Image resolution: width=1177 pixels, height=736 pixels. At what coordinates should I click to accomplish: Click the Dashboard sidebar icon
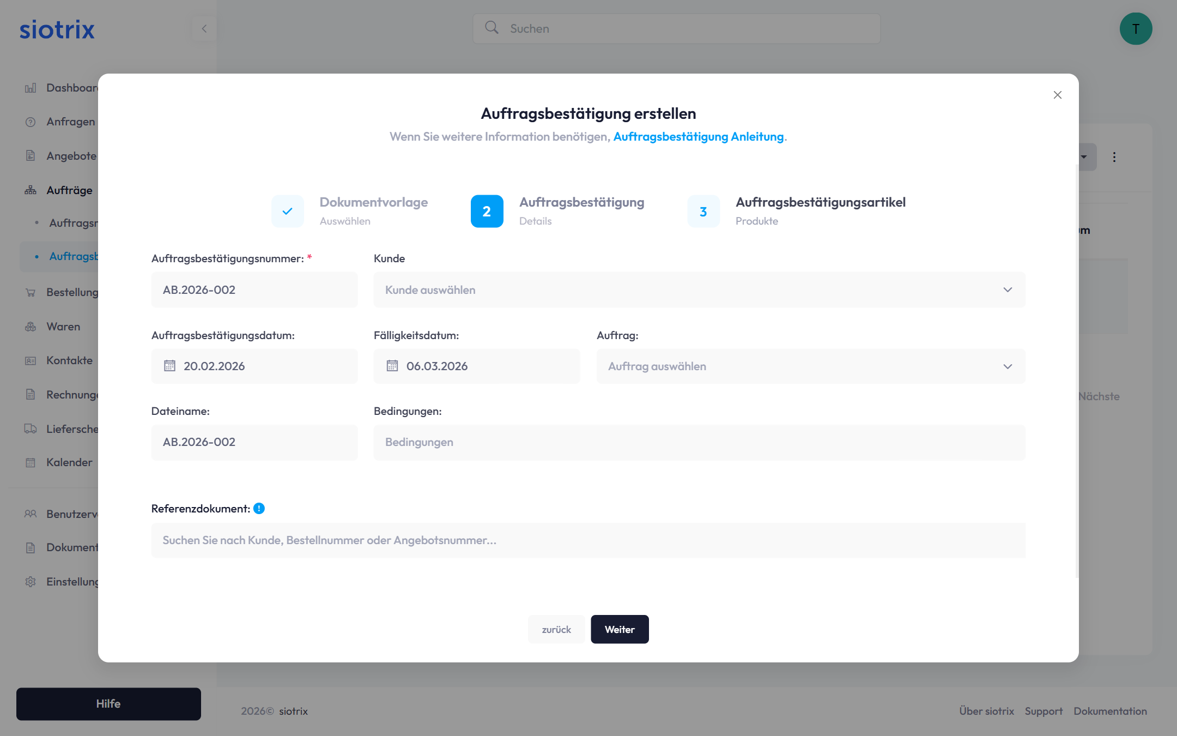coord(31,88)
